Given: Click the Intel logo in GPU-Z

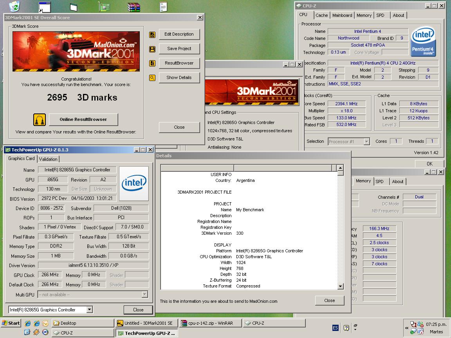Looking at the screenshot, I should [134, 183].
